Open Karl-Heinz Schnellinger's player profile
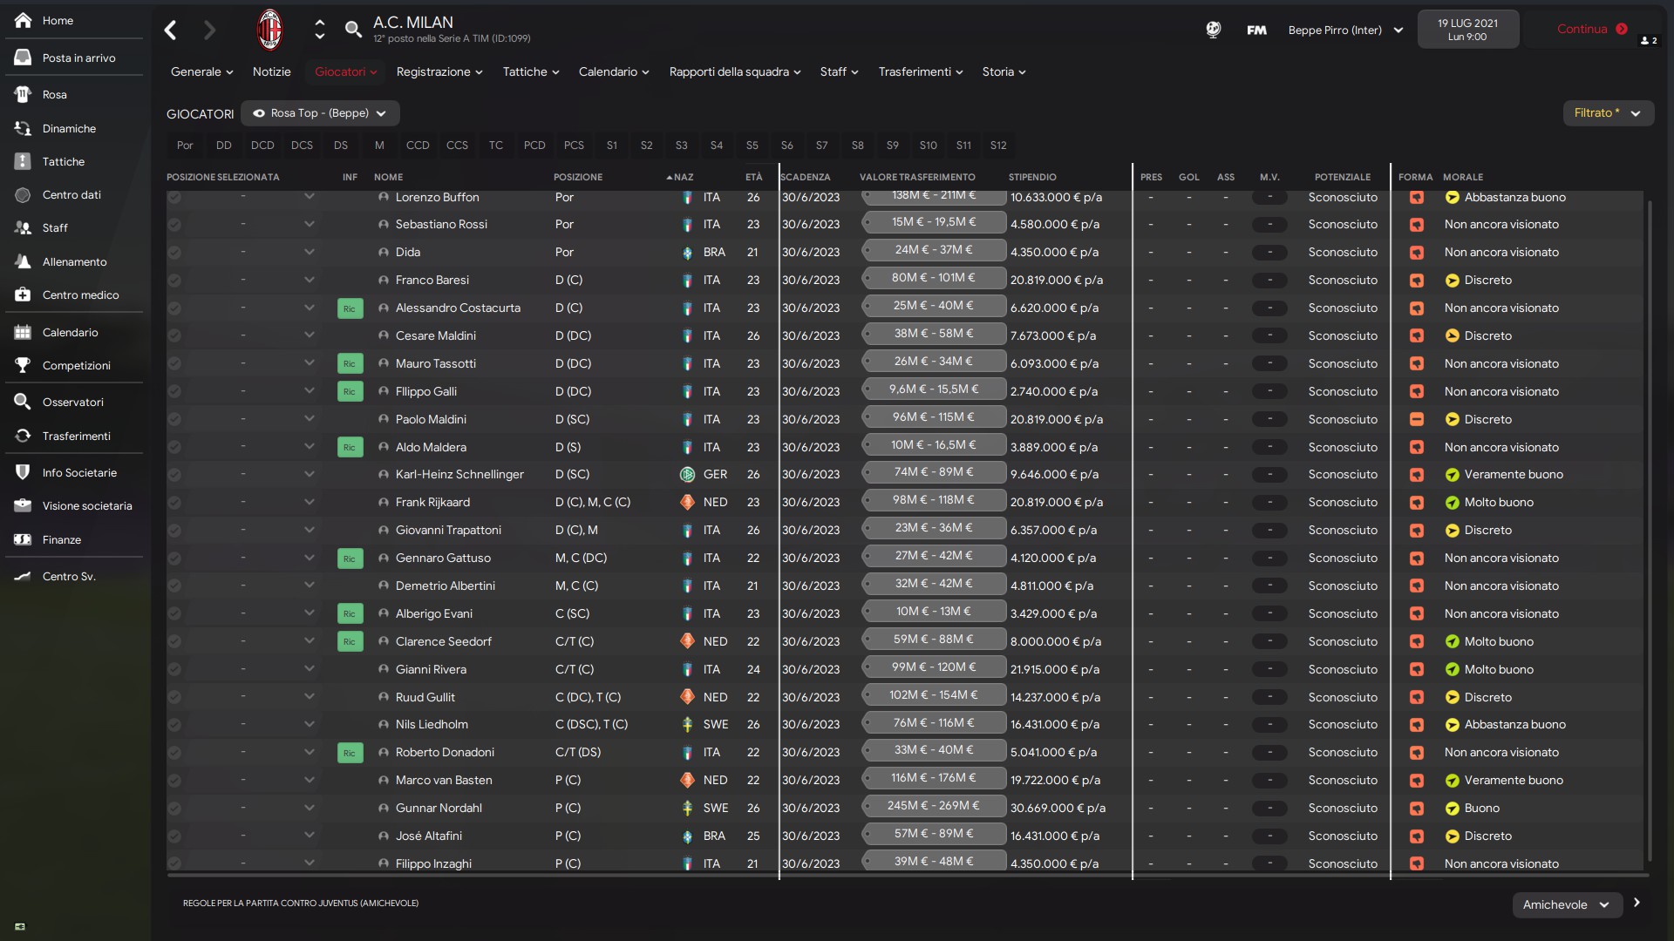Viewport: 1674px width, 941px height. pyautogui.click(x=459, y=474)
